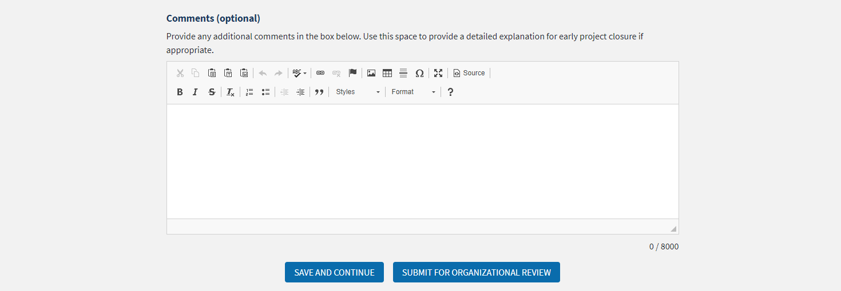Insert an image into comments

coord(371,73)
